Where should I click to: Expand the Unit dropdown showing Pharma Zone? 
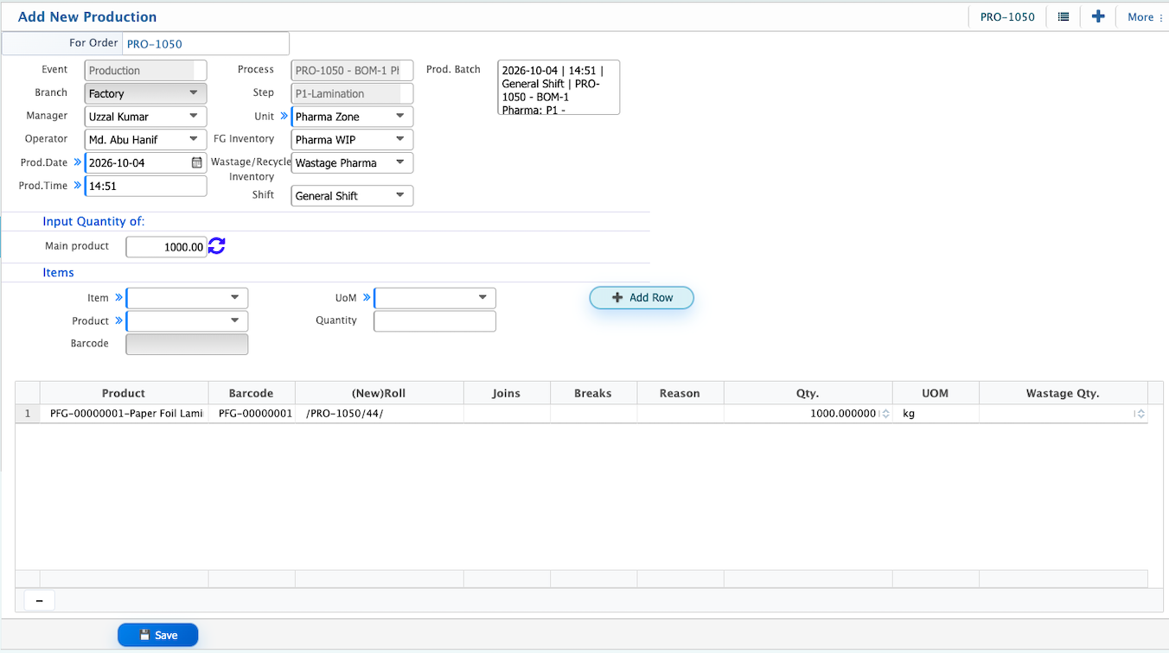pyautogui.click(x=352, y=117)
